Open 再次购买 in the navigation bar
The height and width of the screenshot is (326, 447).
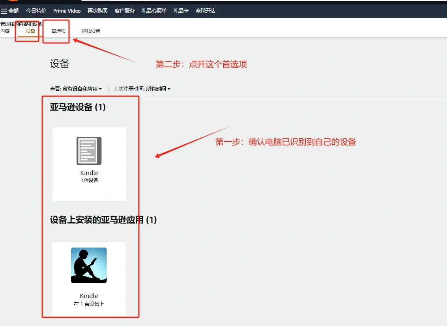(x=97, y=11)
